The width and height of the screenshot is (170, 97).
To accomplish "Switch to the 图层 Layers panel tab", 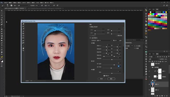I will tap(157, 54).
